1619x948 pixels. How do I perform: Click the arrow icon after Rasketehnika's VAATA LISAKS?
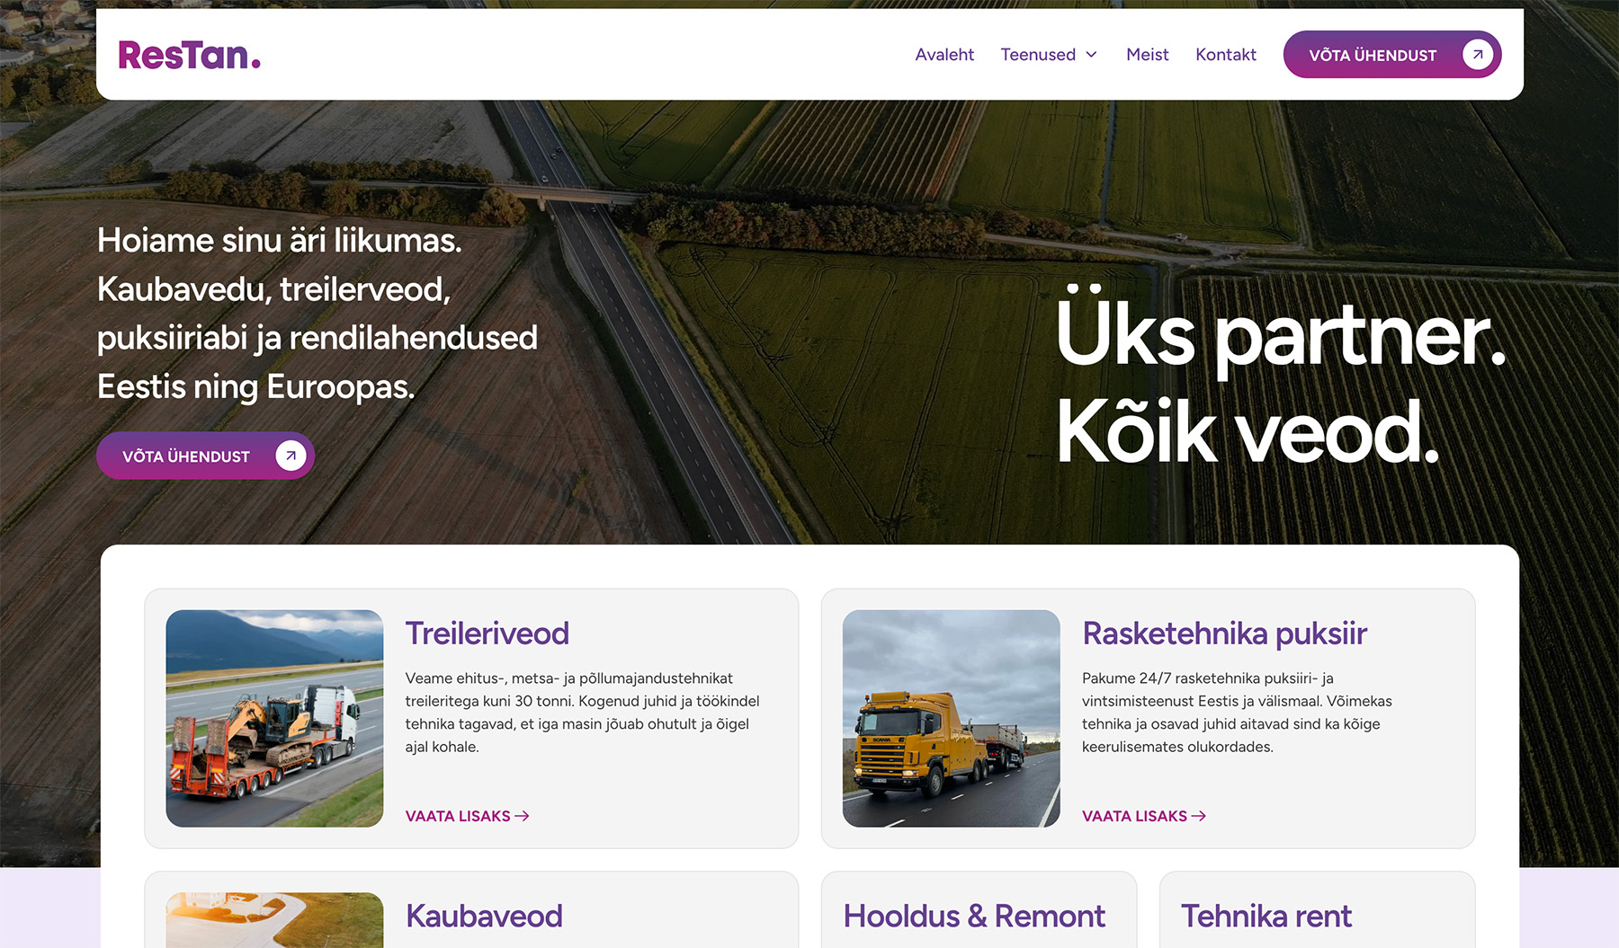tap(1199, 816)
